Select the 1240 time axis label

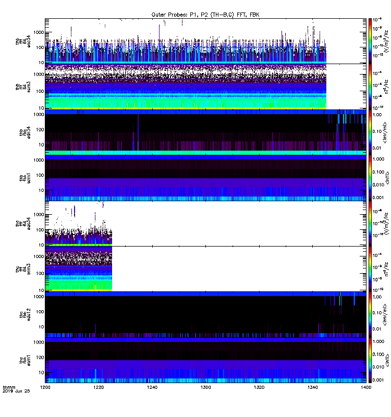(152, 387)
